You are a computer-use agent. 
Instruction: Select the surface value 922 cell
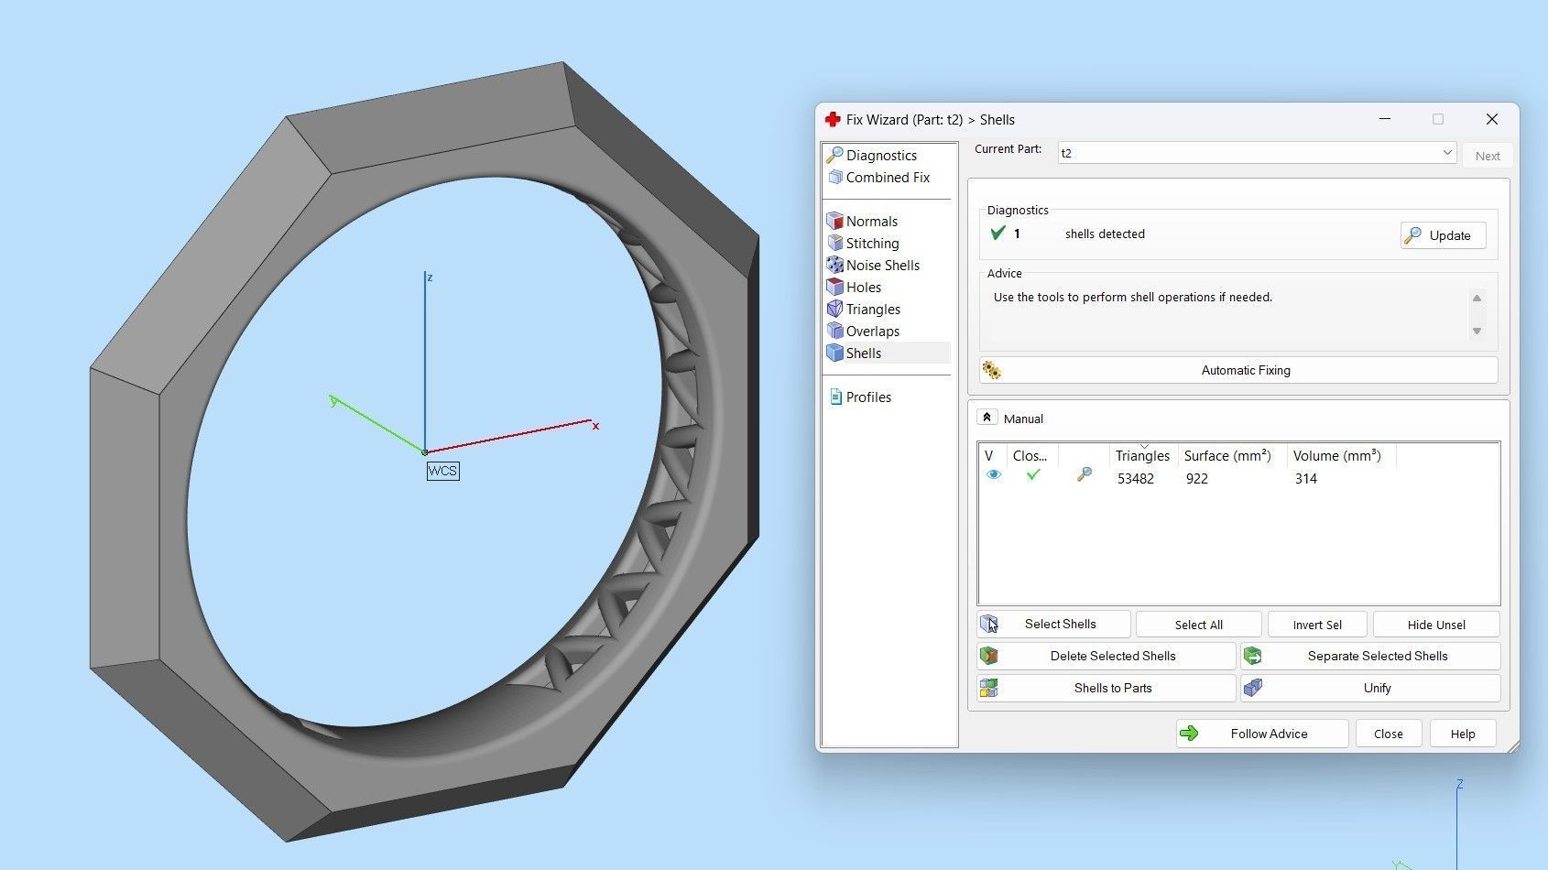[x=1196, y=479]
